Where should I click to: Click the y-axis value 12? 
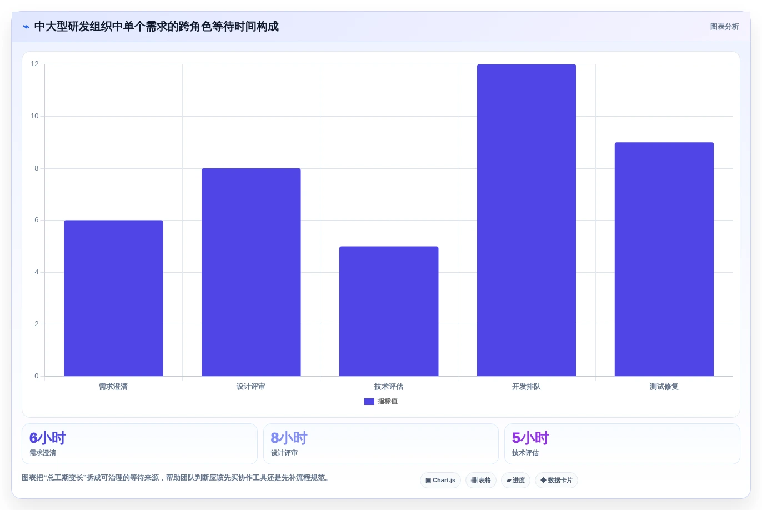tap(34, 64)
